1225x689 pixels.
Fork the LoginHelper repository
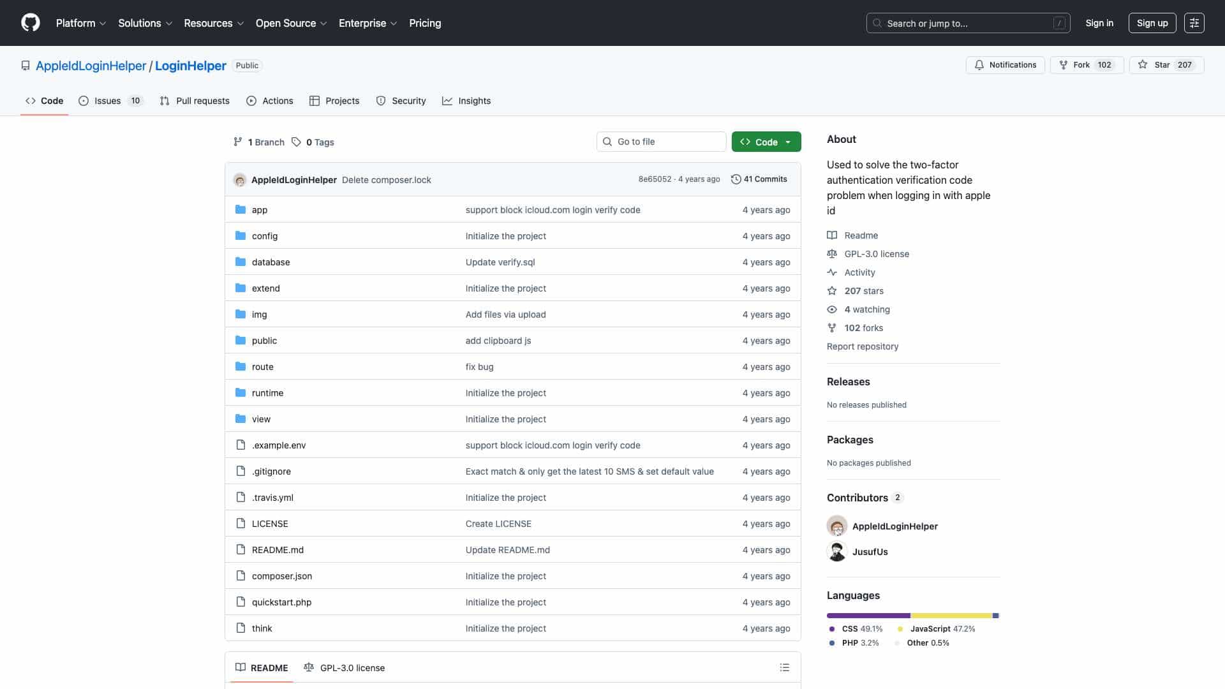(x=1087, y=65)
